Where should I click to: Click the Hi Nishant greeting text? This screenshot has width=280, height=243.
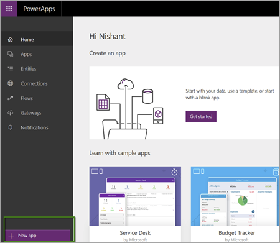pos(107,36)
